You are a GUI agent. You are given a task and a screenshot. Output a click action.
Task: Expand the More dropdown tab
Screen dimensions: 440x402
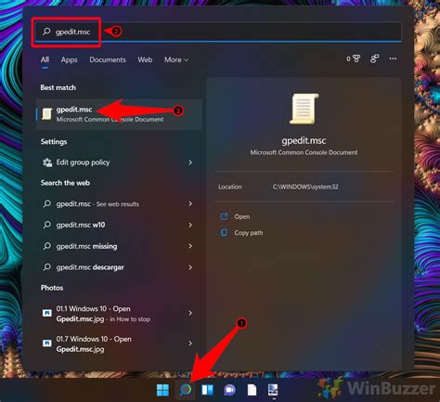tap(176, 59)
